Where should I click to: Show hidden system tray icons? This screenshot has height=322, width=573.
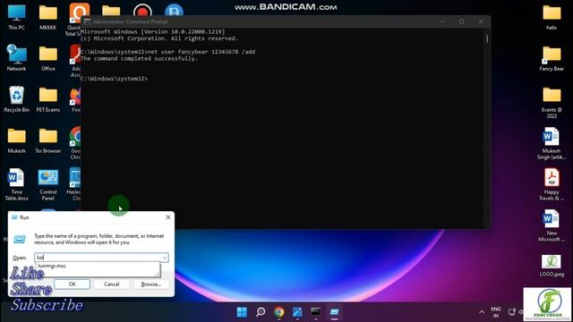(482, 312)
